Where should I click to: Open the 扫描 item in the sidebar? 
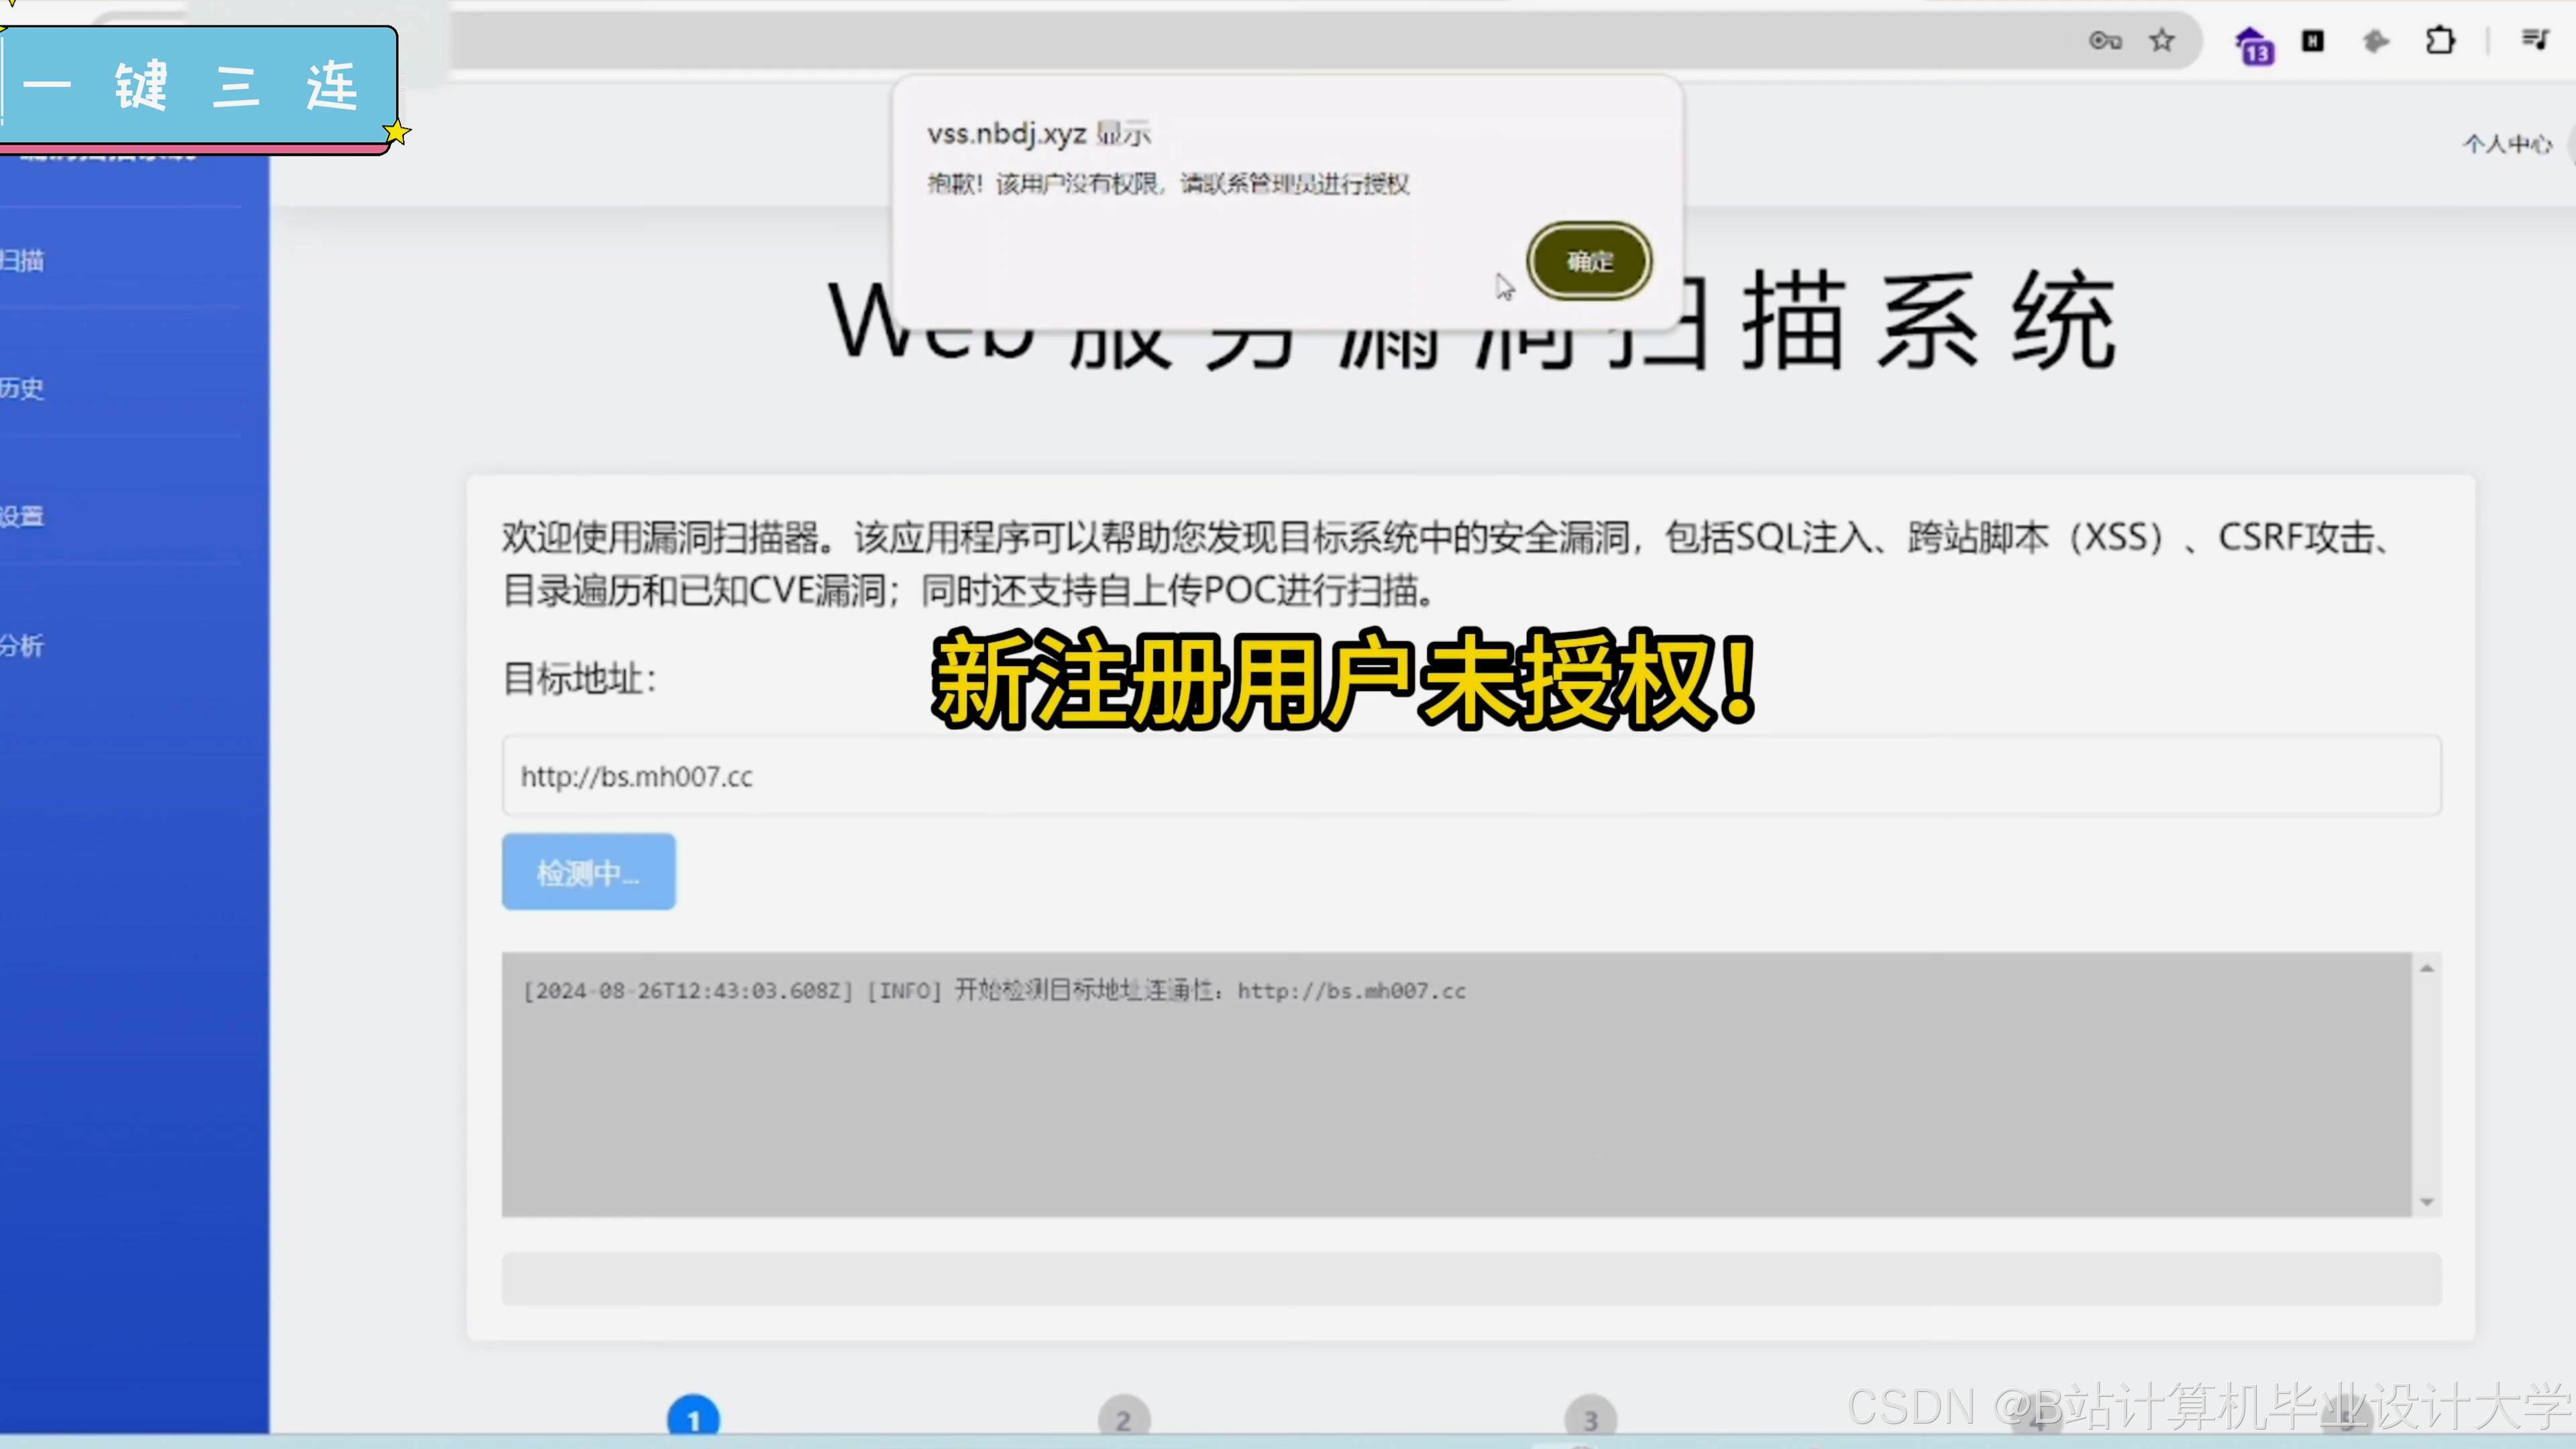[22, 261]
